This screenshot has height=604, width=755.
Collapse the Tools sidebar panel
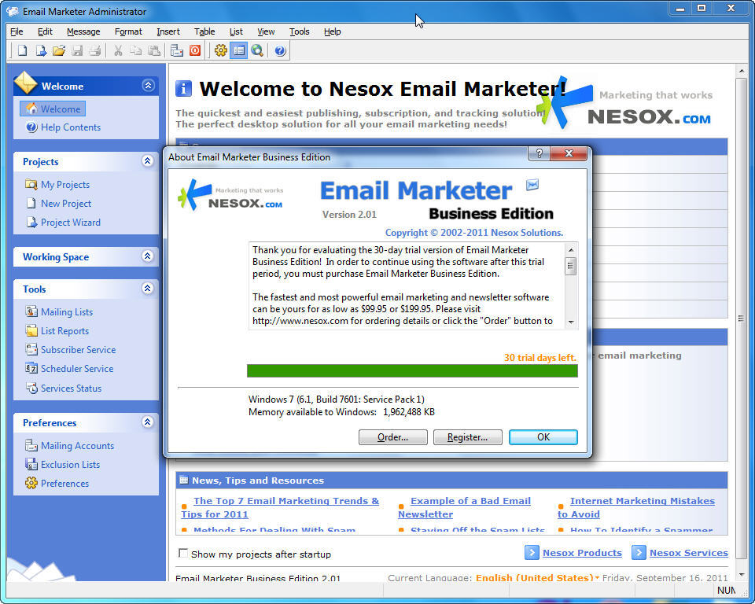[148, 289]
